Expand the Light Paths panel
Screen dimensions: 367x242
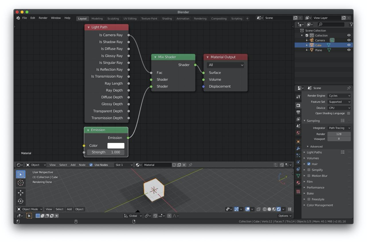(x=314, y=152)
